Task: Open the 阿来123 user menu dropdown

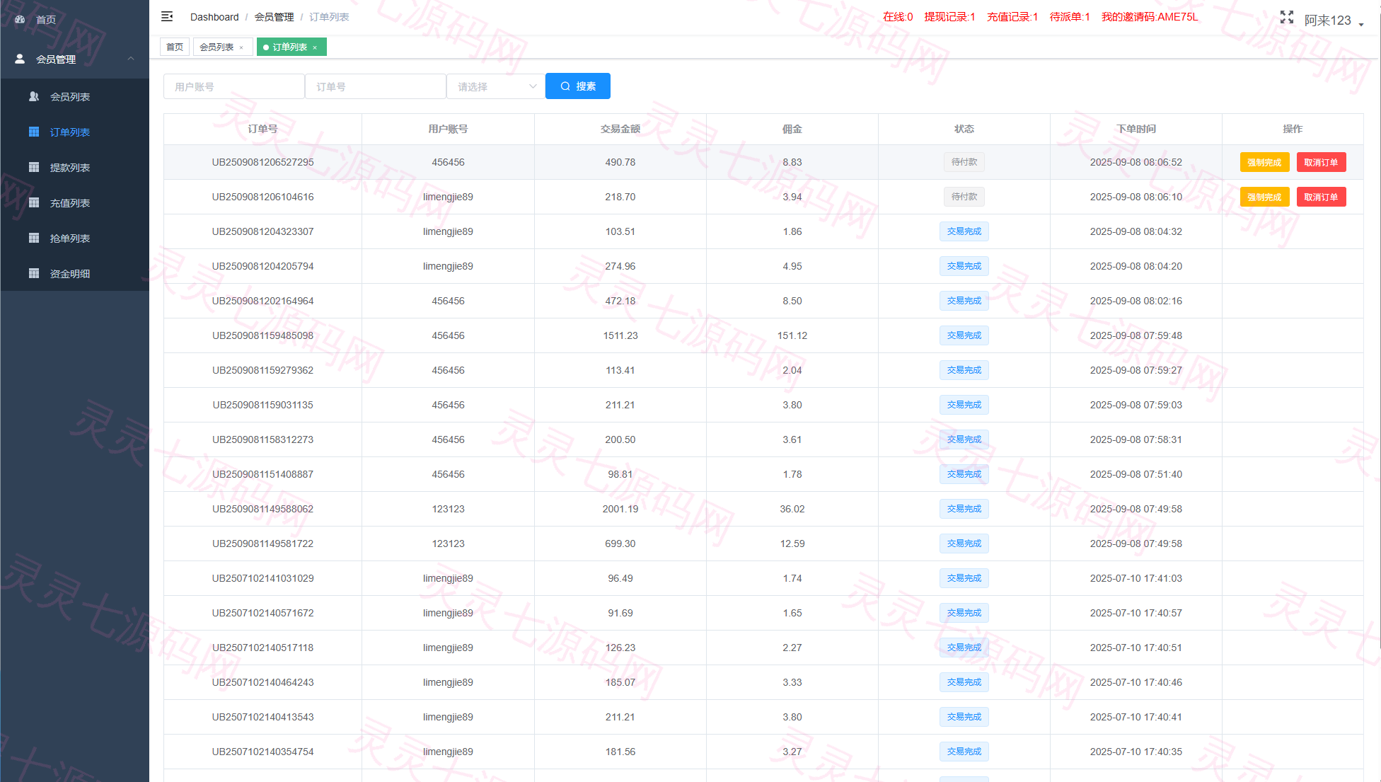Action: [1334, 21]
